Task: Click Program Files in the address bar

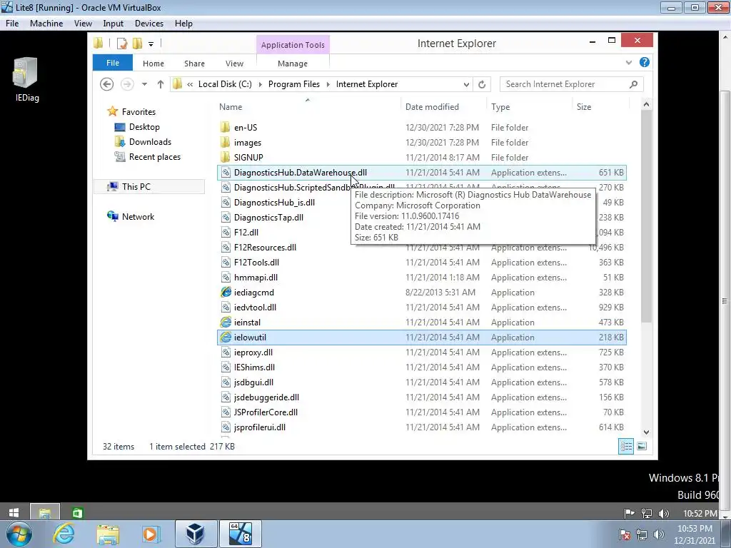Action: [x=293, y=84]
